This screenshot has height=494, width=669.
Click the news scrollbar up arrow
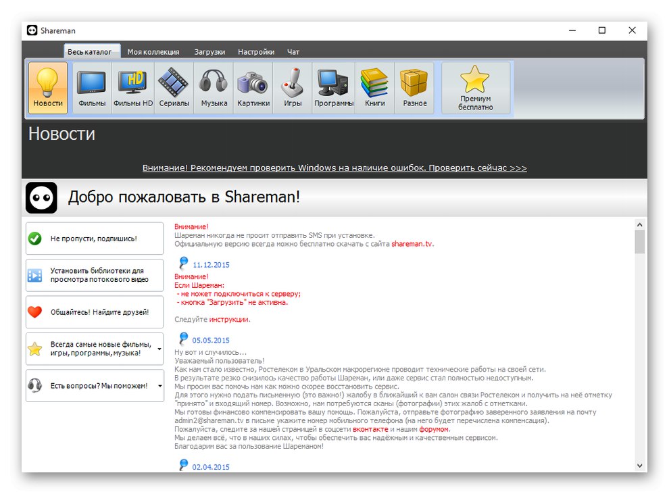639,224
